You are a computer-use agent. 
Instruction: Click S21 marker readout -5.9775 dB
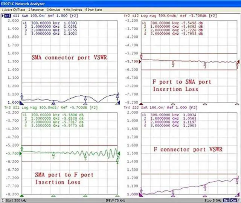click(73, 125)
